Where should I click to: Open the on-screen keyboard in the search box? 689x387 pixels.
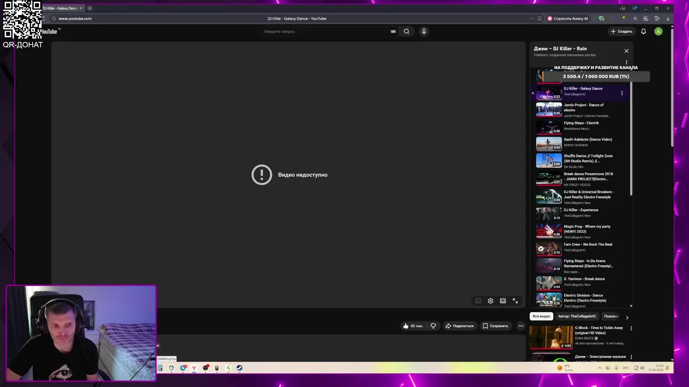393,31
